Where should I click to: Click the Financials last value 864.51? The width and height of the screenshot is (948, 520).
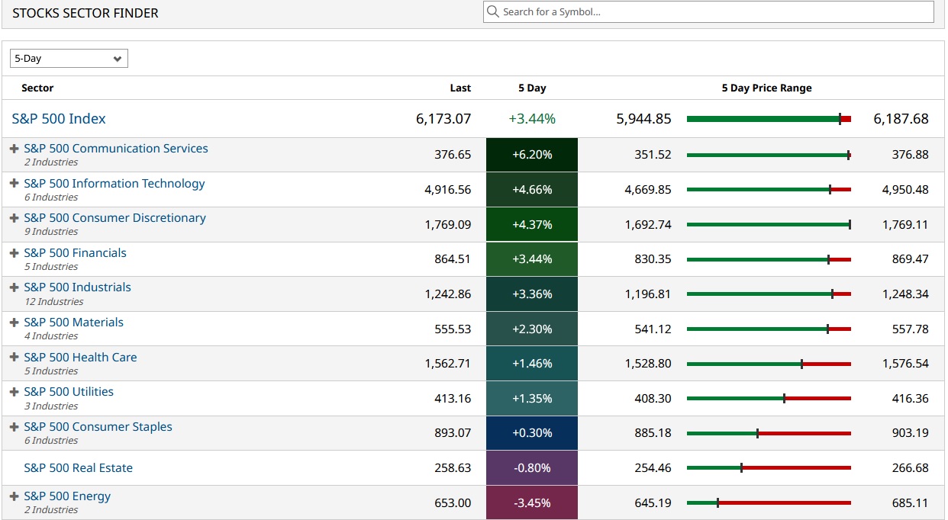tap(453, 259)
